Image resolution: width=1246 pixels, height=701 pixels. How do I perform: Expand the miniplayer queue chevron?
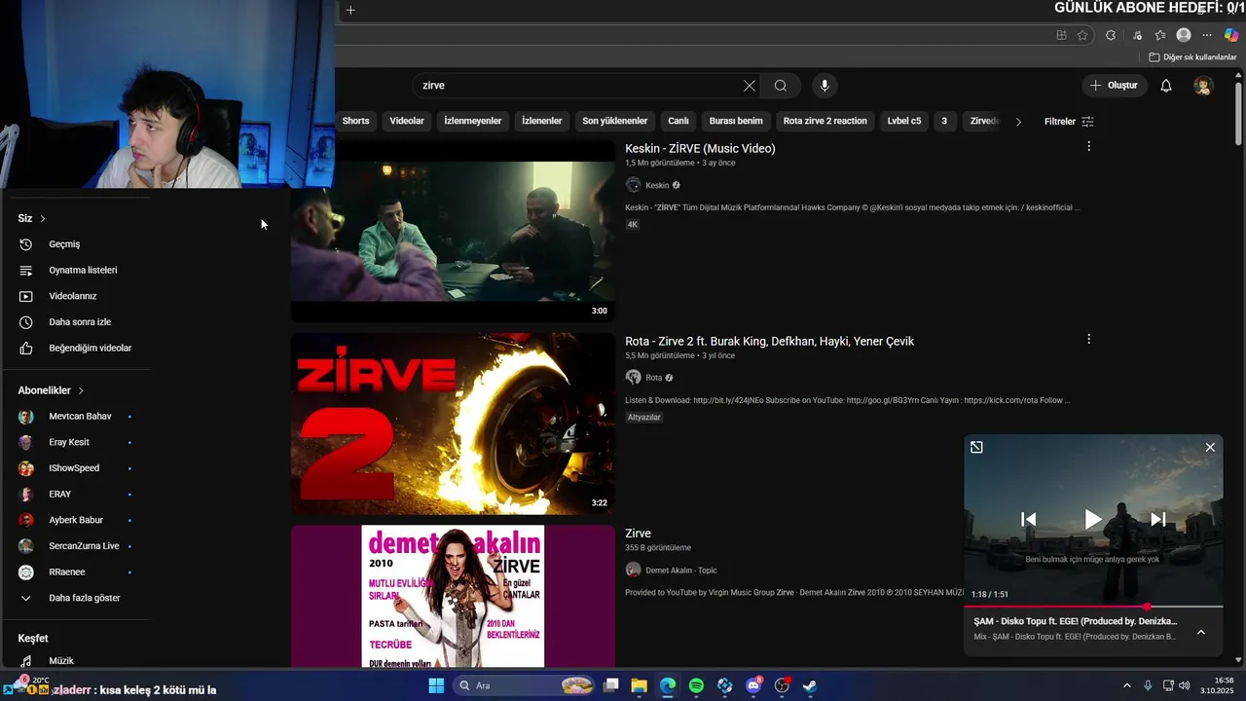(x=1201, y=632)
